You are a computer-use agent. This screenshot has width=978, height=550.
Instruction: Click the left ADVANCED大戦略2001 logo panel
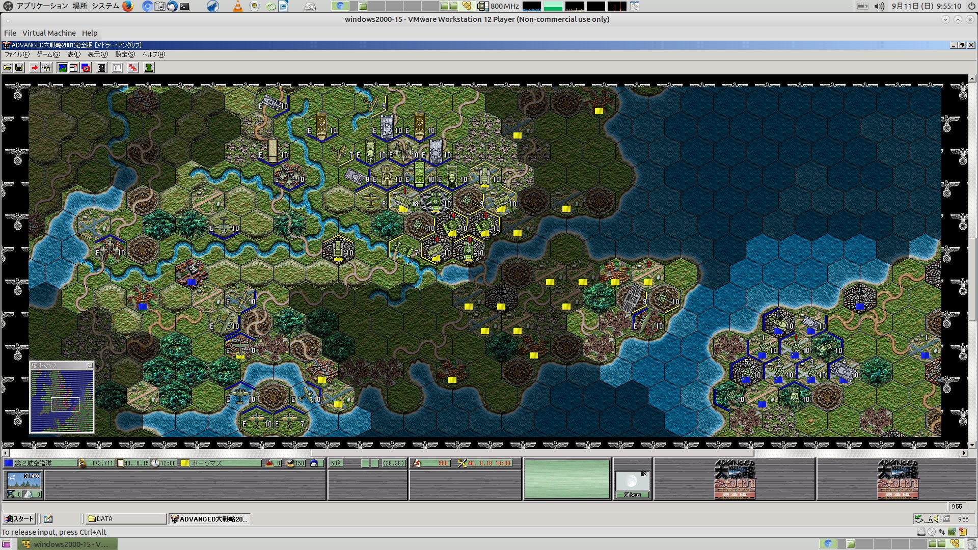coord(735,479)
